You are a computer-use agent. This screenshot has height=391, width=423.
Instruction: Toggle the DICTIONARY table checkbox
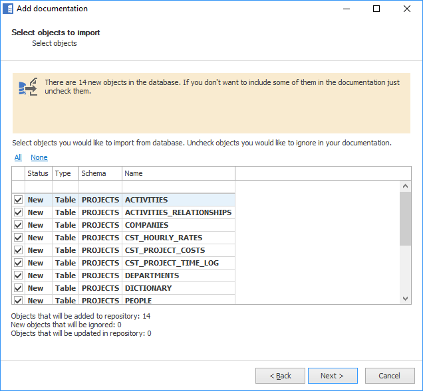[x=18, y=288]
